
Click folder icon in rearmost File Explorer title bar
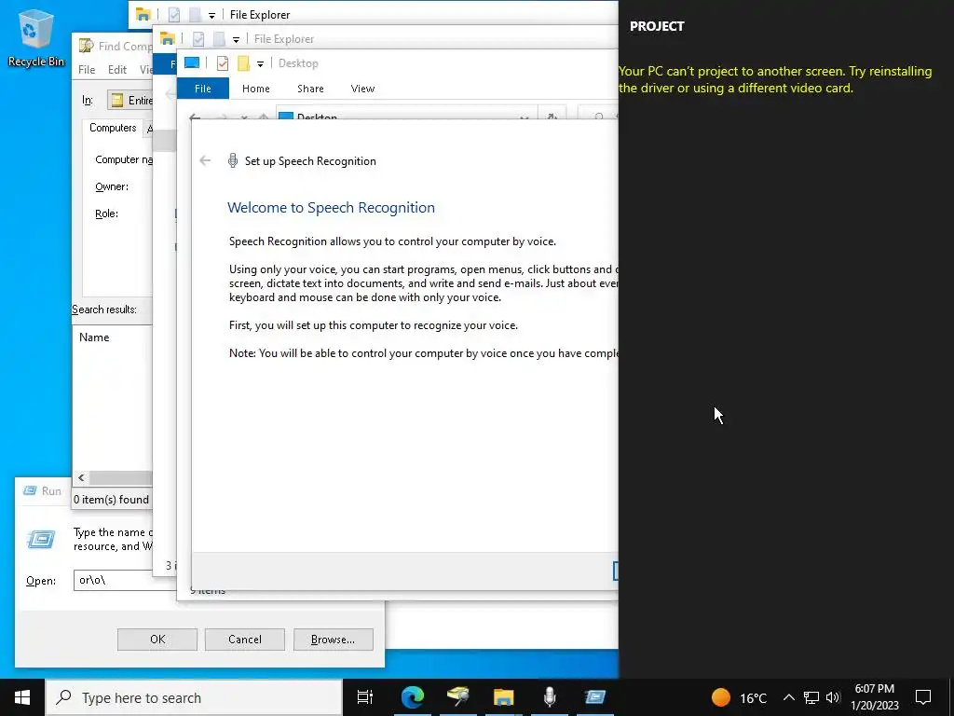[x=143, y=14]
